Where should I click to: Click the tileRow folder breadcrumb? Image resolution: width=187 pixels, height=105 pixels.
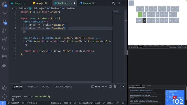point(22,8)
